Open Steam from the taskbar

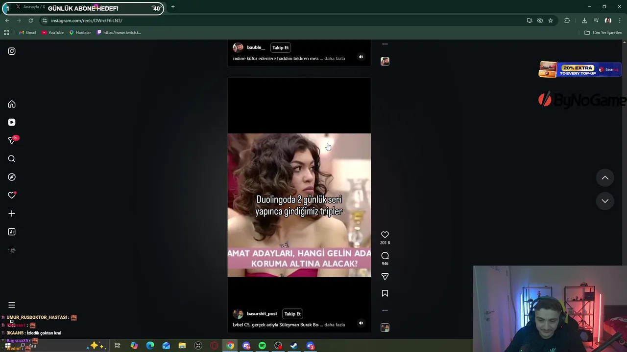pos(294,346)
